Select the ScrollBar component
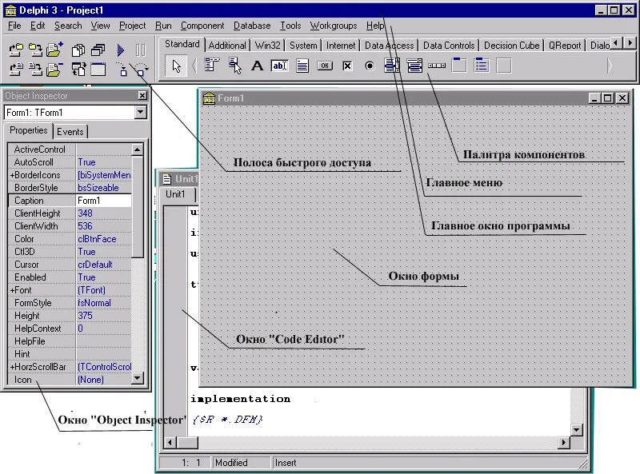 click(x=437, y=66)
